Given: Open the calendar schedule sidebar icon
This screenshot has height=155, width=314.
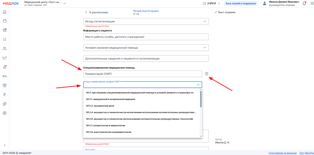Looking at the screenshot, I should pos(5,21).
